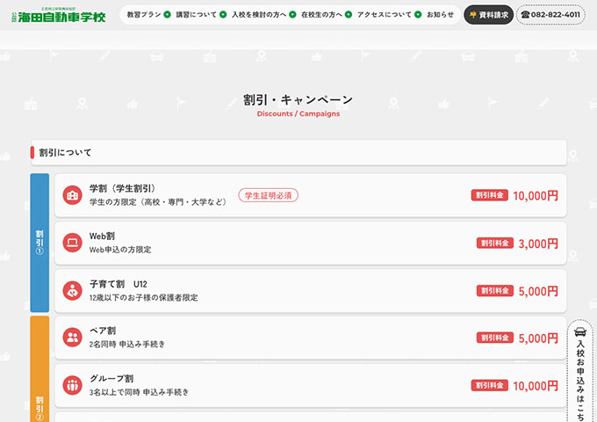Click the blue 割引① category label
597x422 pixels.
(40, 243)
